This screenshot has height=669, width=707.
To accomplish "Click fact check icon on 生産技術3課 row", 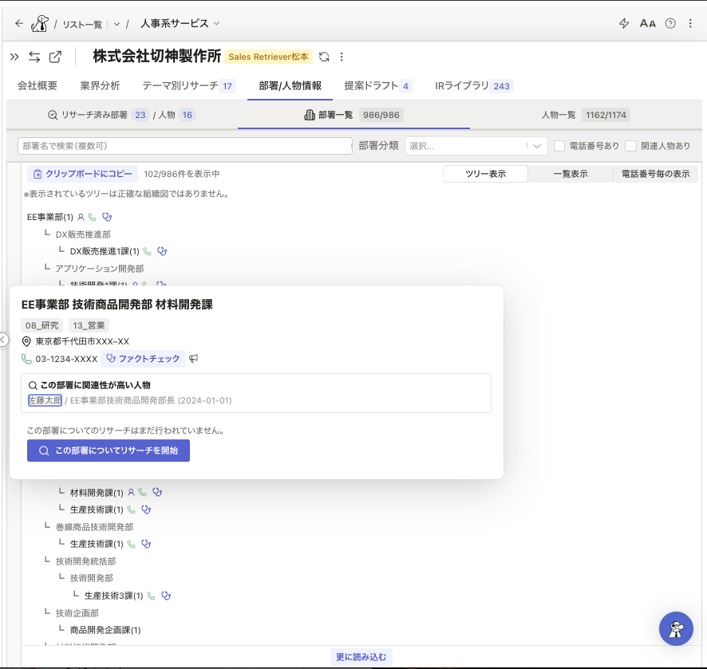I will pyautogui.click(x=166, y=596).
